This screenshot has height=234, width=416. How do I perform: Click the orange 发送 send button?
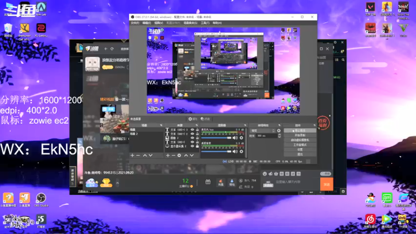point(327,184)
